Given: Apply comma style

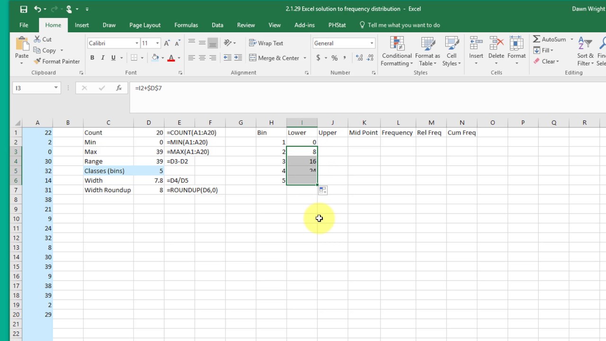Looking at the screenshot, I should pyautogui.click(x=345, y=58).
